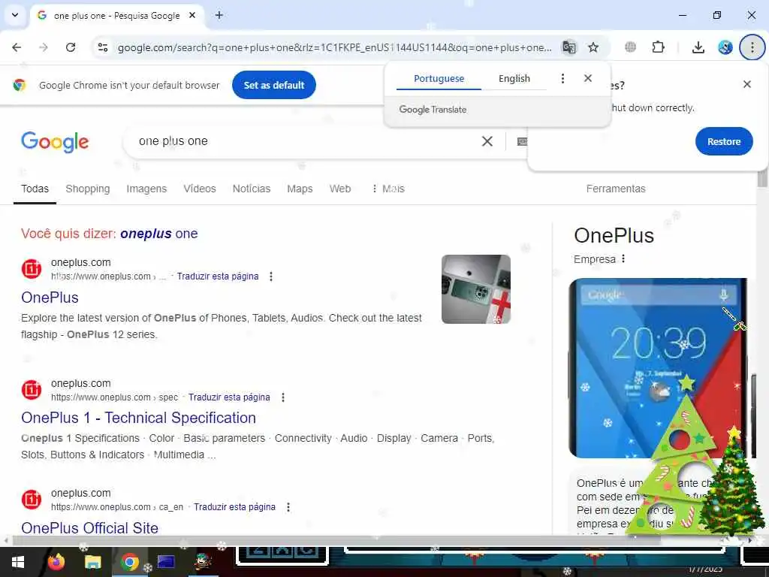Open the Chrome profile avatar
The image size is (769, 577).
click(x=725, y=47)
